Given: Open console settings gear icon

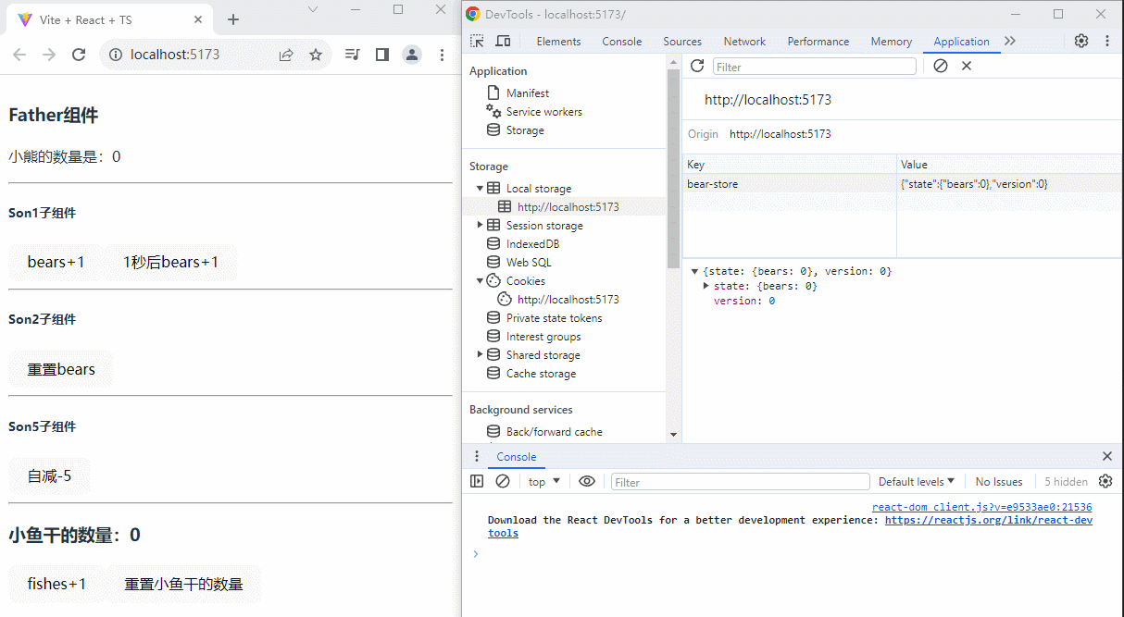Looking at the screenshot, I should (1105, 481).
